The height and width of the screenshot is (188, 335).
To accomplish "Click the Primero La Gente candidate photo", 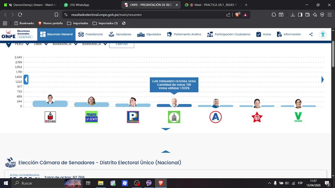I will [x=91, y=101].
